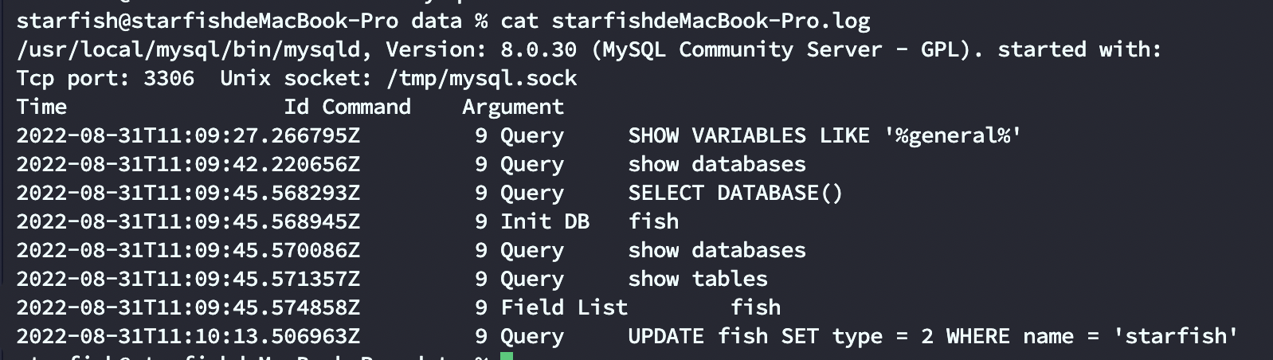Click the timestamp 2022-08-31T11:09:27.266795Z
The image size is (1273, 360).
pos(188,135)
